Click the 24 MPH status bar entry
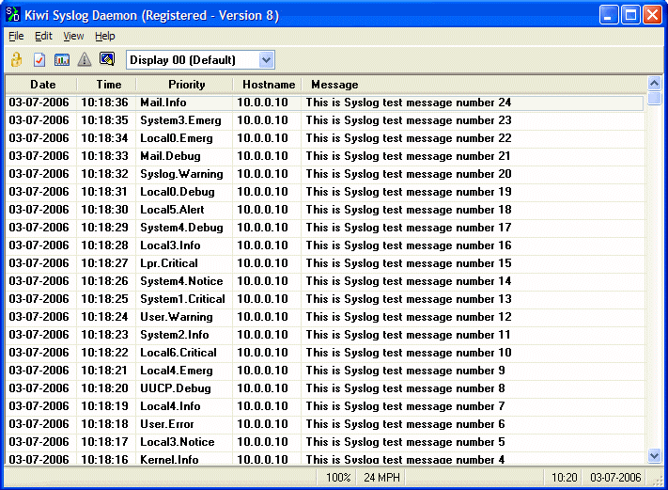Viewport: 668px width, 490px height. (x=381, y=478)
